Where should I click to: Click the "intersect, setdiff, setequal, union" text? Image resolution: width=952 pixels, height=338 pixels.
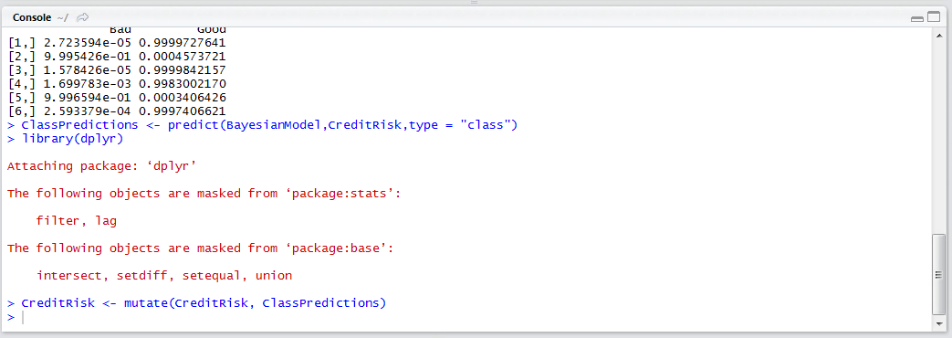pyautogui.click(x=164, y=275)
